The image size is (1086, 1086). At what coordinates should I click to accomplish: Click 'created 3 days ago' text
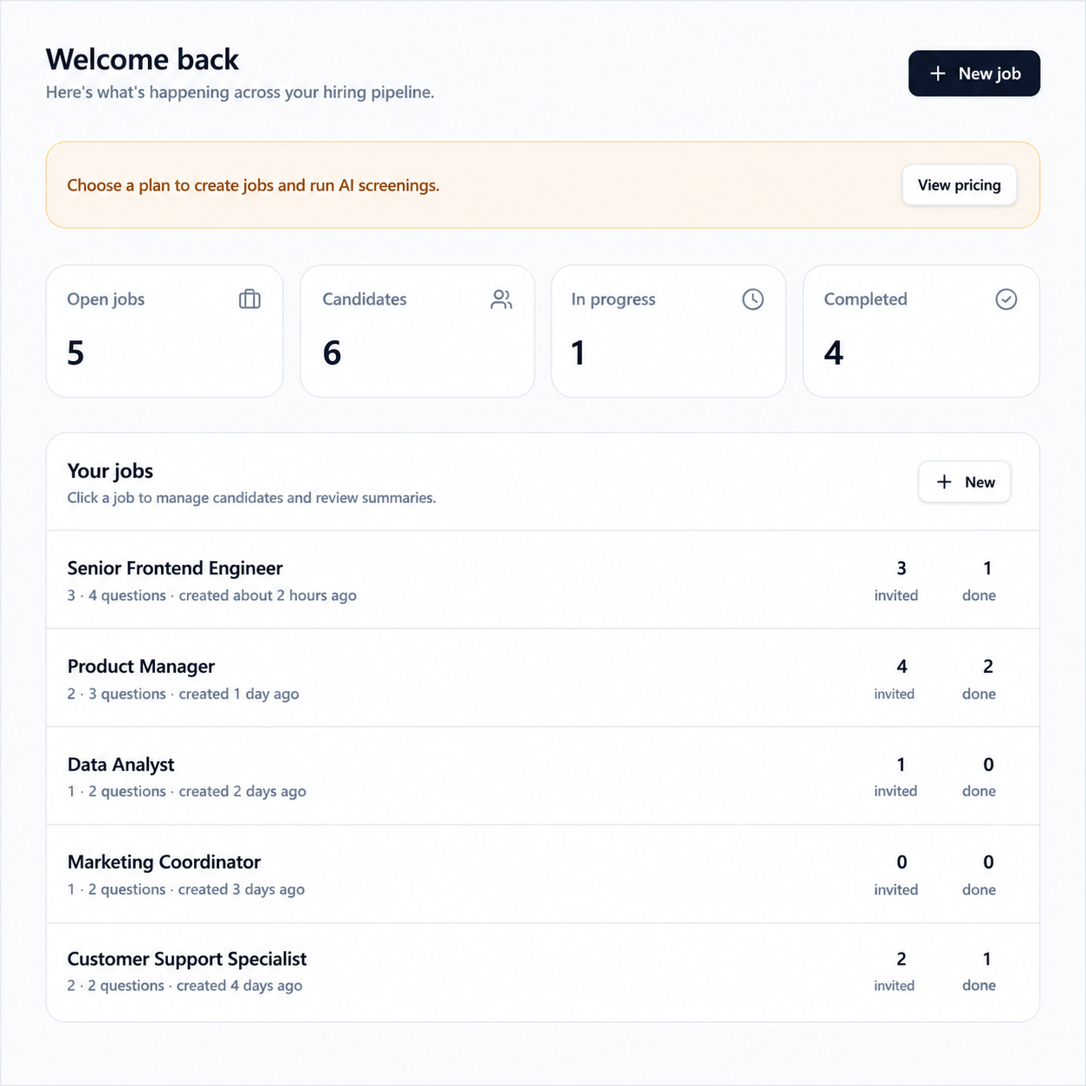pyautogui.click(x=242, y=889)
